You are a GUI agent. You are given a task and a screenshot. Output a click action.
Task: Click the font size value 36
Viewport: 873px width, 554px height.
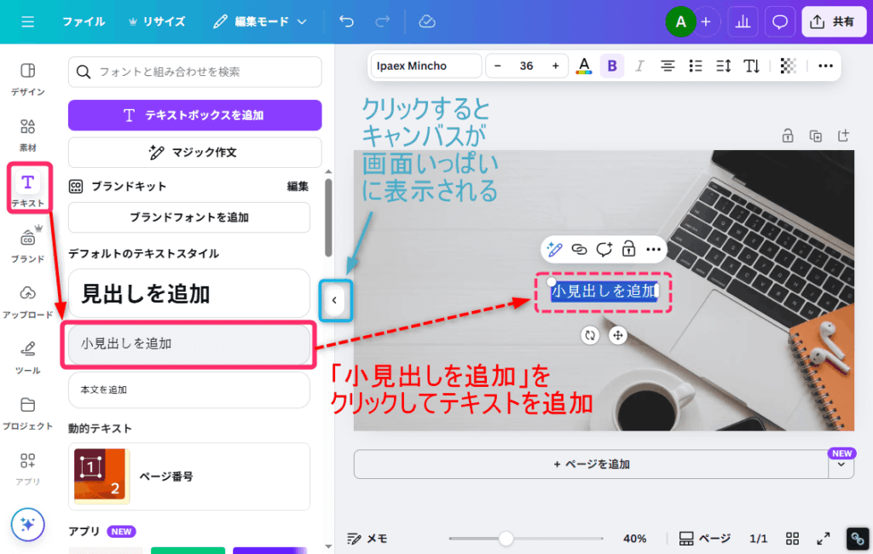(526, 66)
